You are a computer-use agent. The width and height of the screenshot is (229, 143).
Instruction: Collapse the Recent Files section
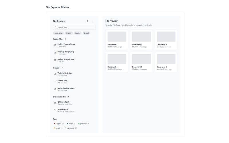[58, 39]
